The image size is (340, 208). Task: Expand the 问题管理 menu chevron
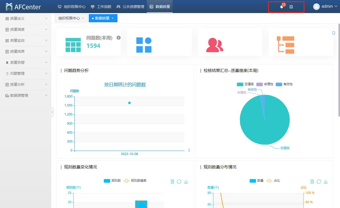46,73
